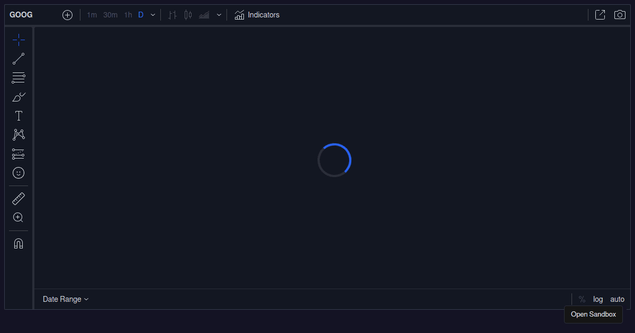Click the Open Sandbox button

[593, 314]
